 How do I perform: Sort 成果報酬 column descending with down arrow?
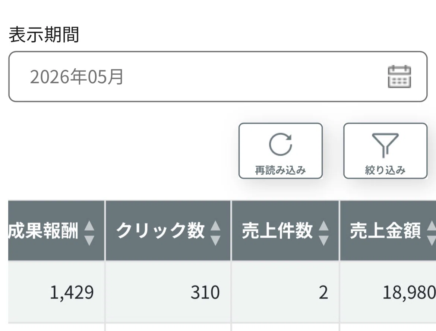click(89, 241)
